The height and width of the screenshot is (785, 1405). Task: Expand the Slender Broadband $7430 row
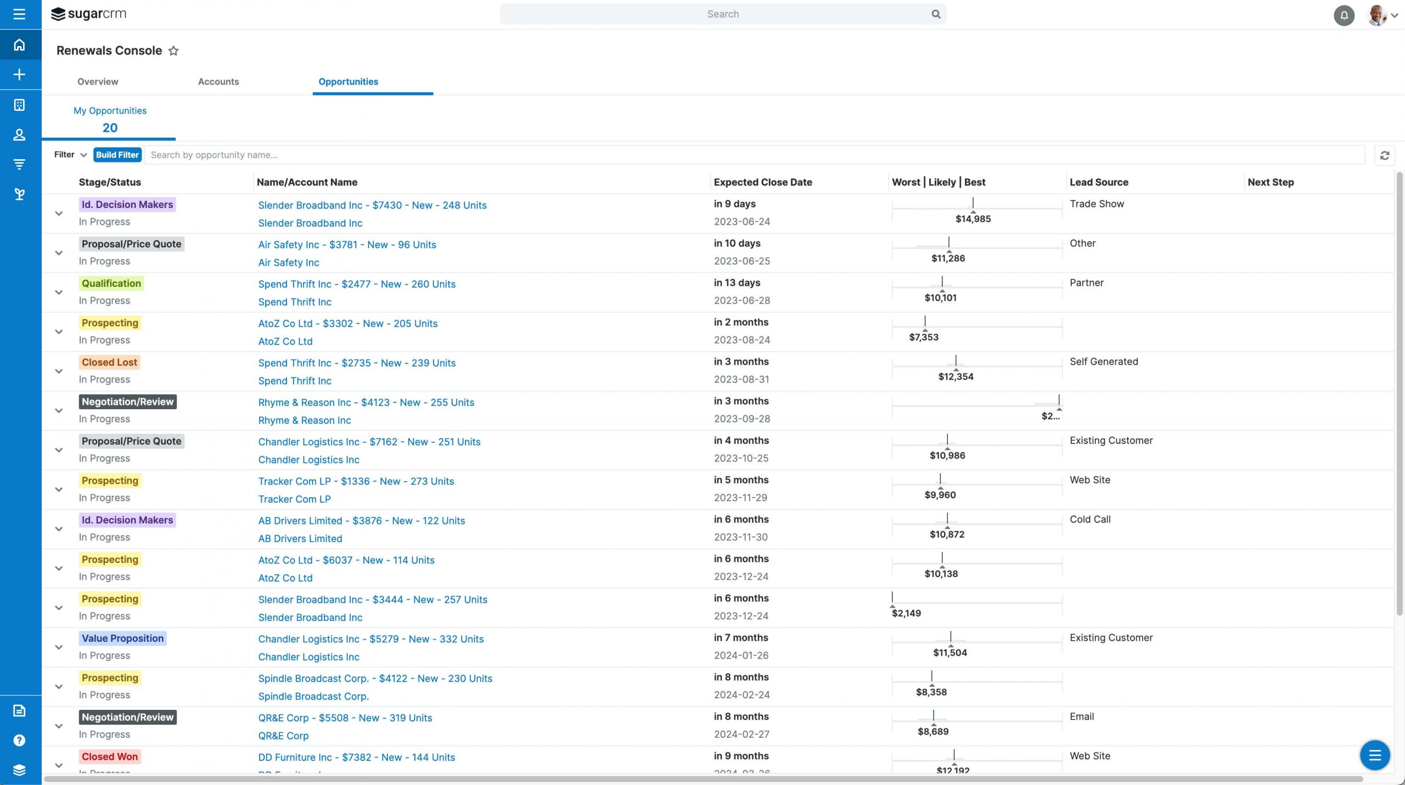point(59,213)
